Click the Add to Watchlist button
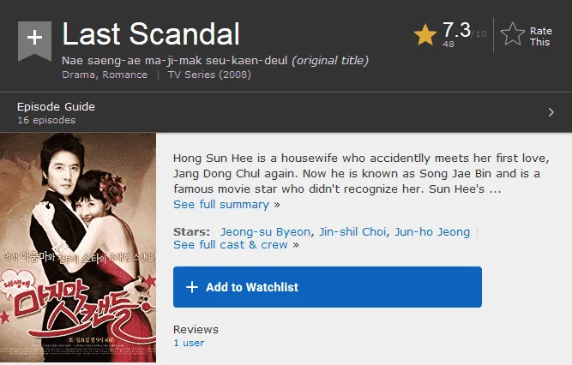This screenshot has width=572, height=365. click(x=328, y=287)
